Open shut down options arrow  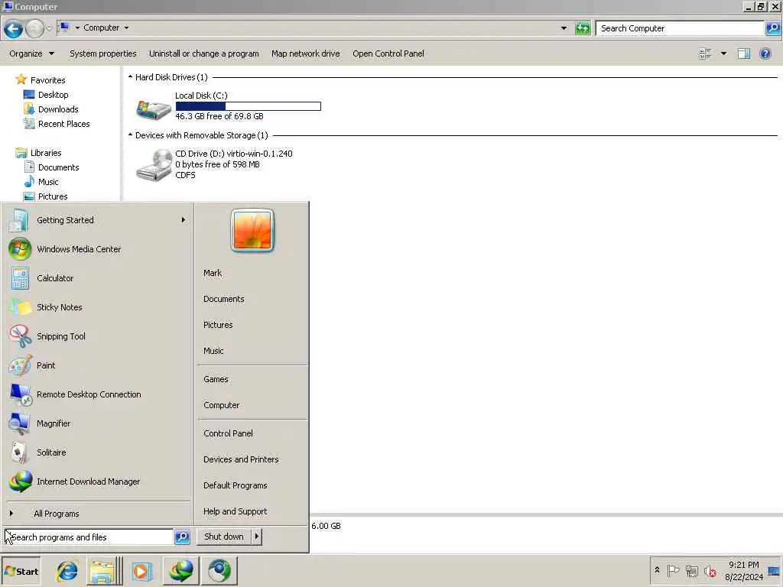[257, 537]
